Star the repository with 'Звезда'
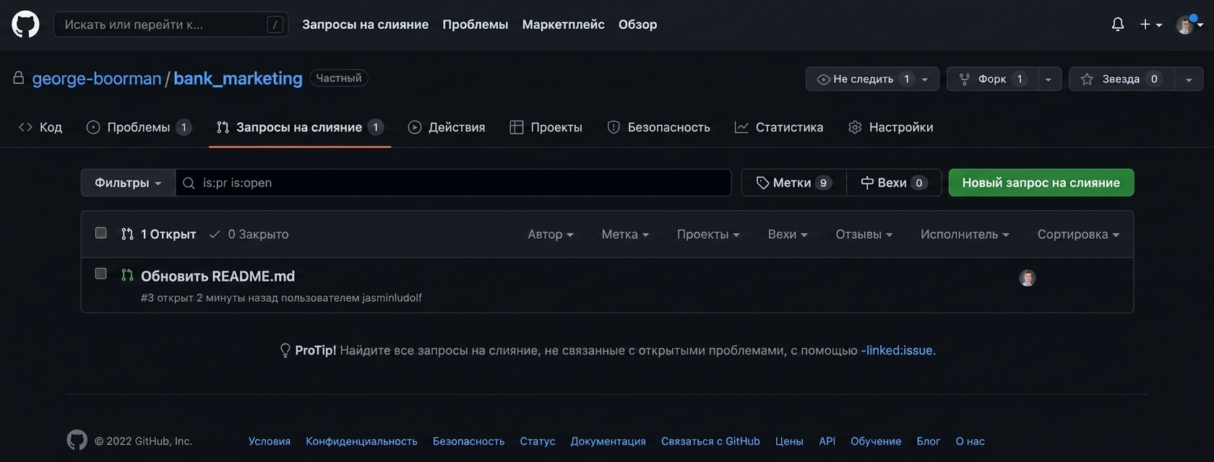The height and width of the screenshot is (462, 1214). coord(1122,79)
